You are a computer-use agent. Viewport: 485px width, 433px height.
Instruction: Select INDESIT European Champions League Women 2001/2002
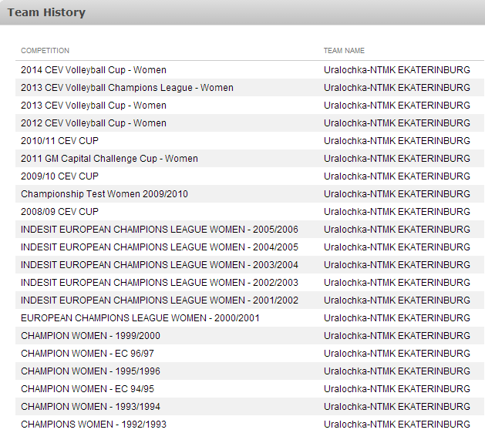click(x=160, y=300)
